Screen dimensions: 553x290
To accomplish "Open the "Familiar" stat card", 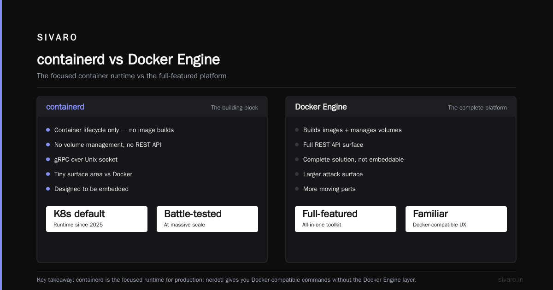I will tap(456, 219).
